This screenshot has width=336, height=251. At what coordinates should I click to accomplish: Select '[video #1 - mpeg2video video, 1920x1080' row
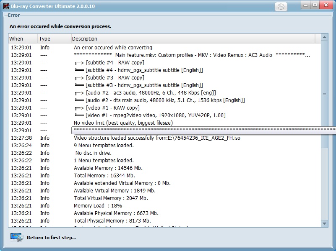point(164,115)
